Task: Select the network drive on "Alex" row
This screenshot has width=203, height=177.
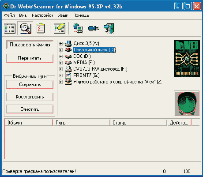Action: click(117, 82)
